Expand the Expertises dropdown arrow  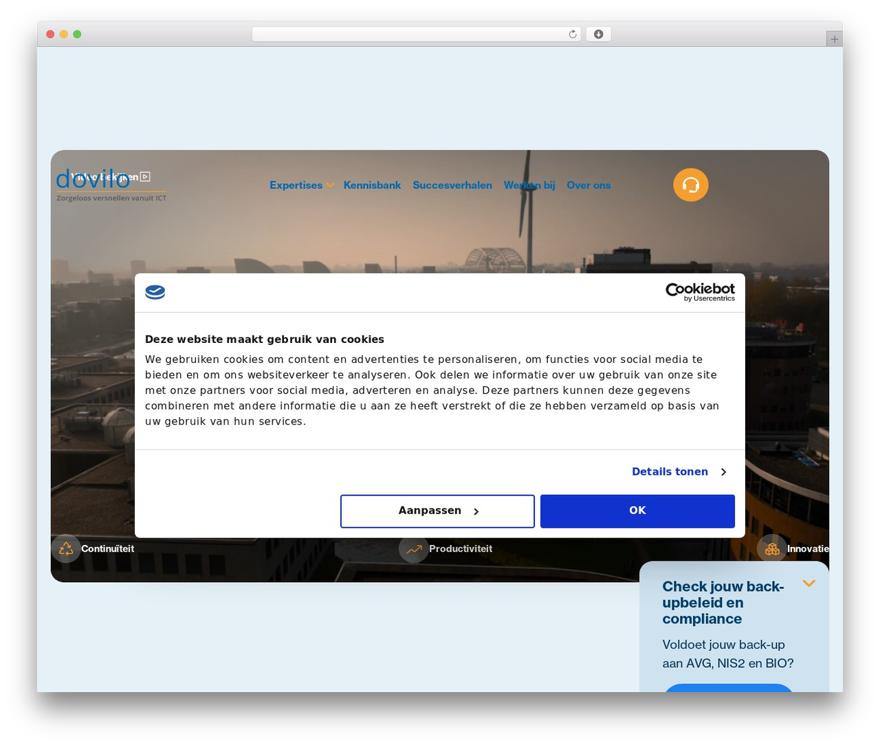point(330,185)
